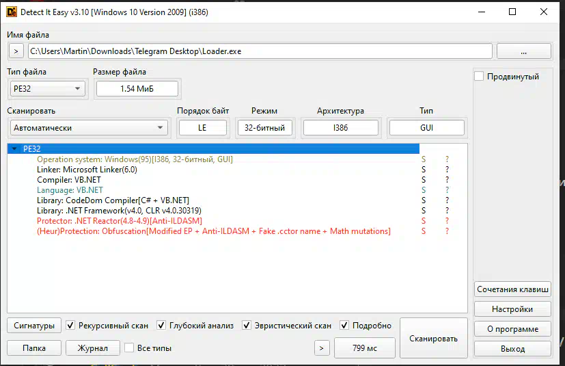Image resolution: width=565 pixels, height=366 pixels.
Task: Click the S marker on the Linker row
Action: (x=424, y=170)
